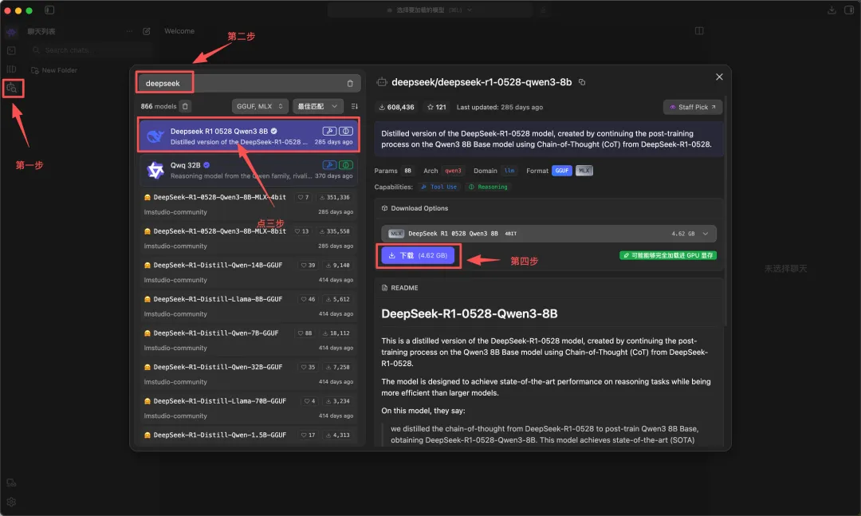The image size is (861, 516).
Task: Open the chat list more options ellipsis
Action: click(x=129, y=31)
